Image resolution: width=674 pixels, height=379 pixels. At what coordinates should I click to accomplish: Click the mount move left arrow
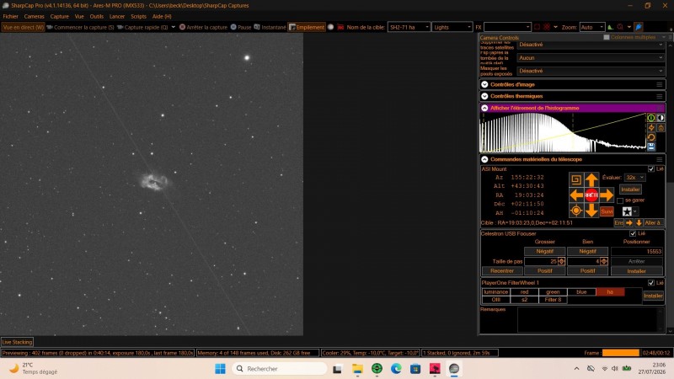tap(576, 195)
